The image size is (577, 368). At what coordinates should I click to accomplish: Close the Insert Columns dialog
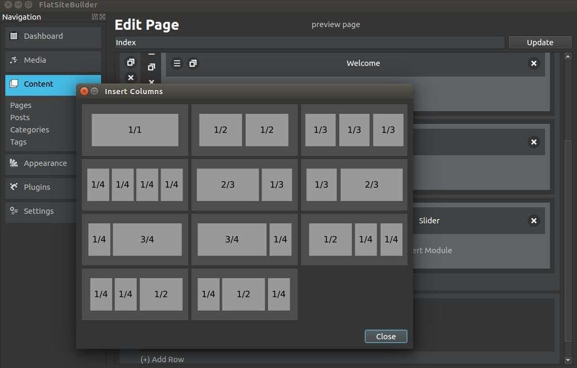(x=386, y=336)
